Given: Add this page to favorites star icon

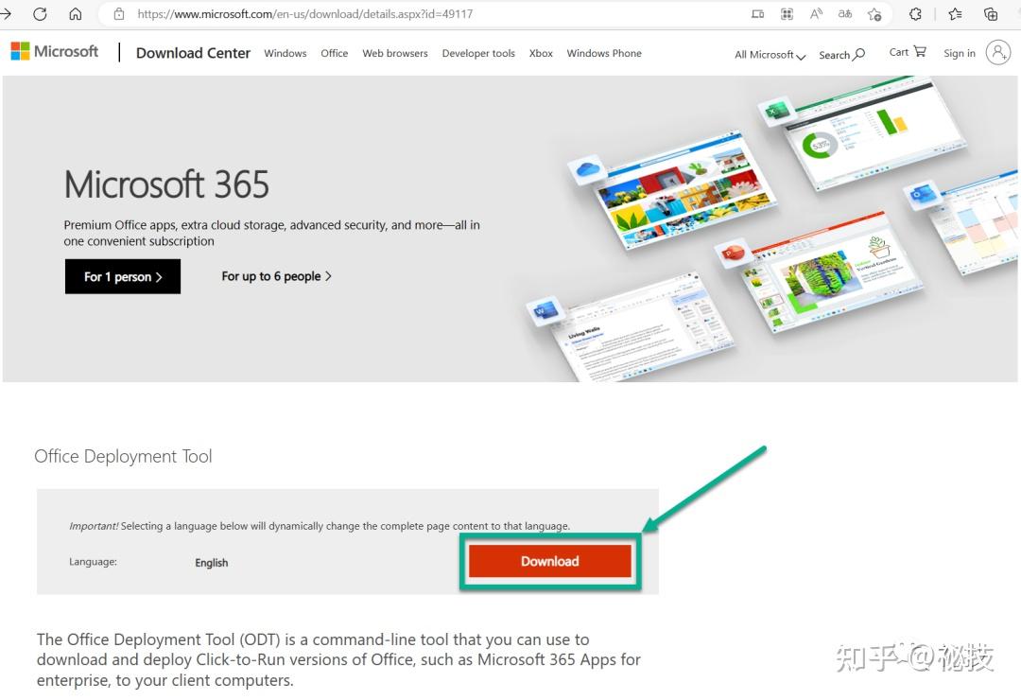Looking at the screenshot, I should 874,13.
